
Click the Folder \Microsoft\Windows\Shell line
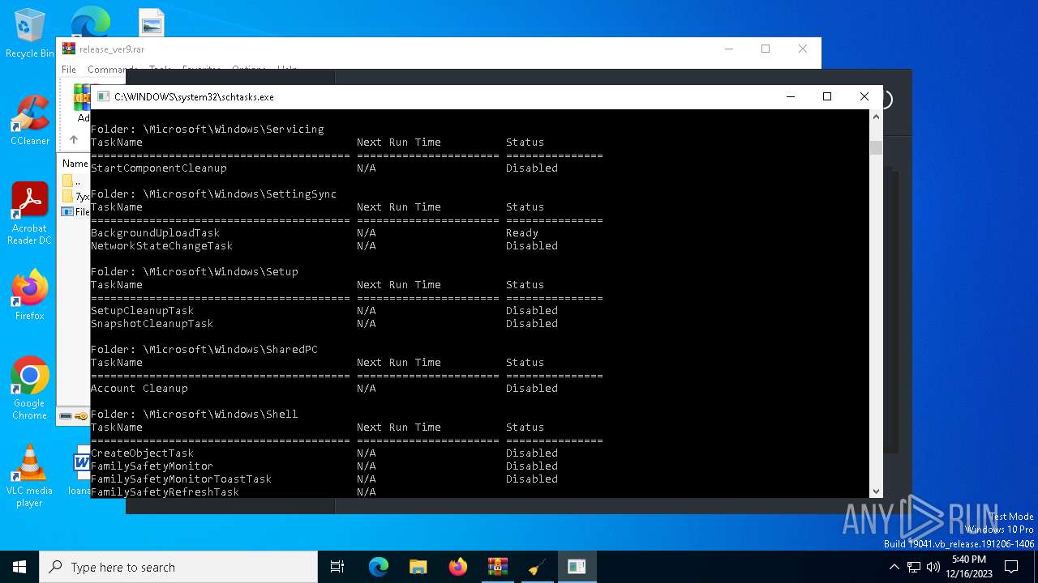(195, 415)
